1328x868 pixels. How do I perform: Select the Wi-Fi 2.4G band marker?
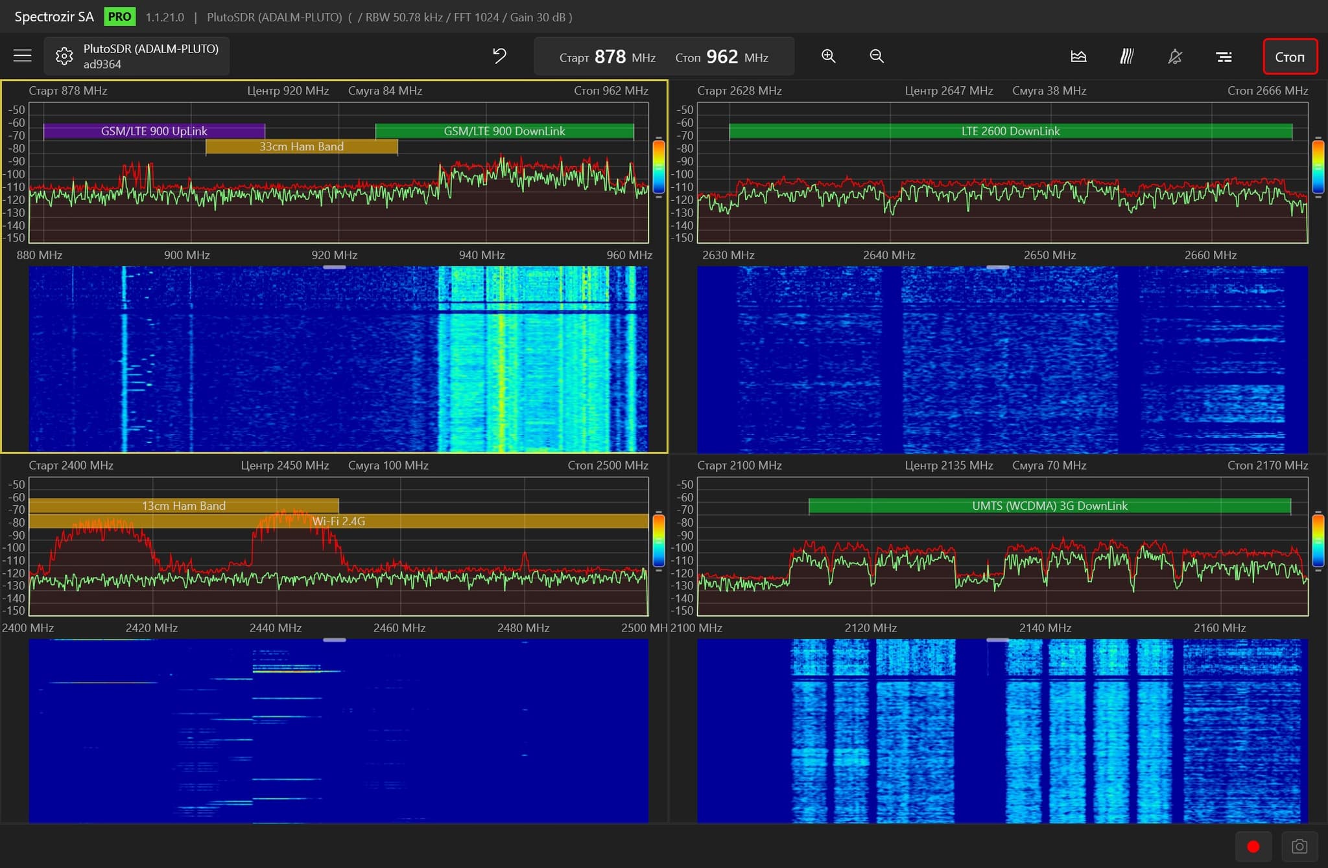pos(338,521)
